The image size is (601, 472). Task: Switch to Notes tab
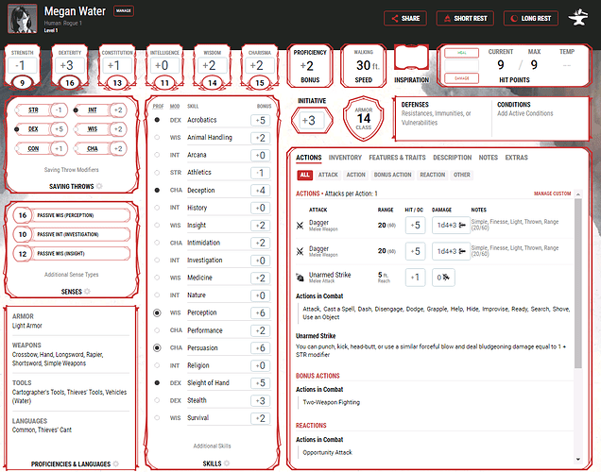tap(488, 158)
